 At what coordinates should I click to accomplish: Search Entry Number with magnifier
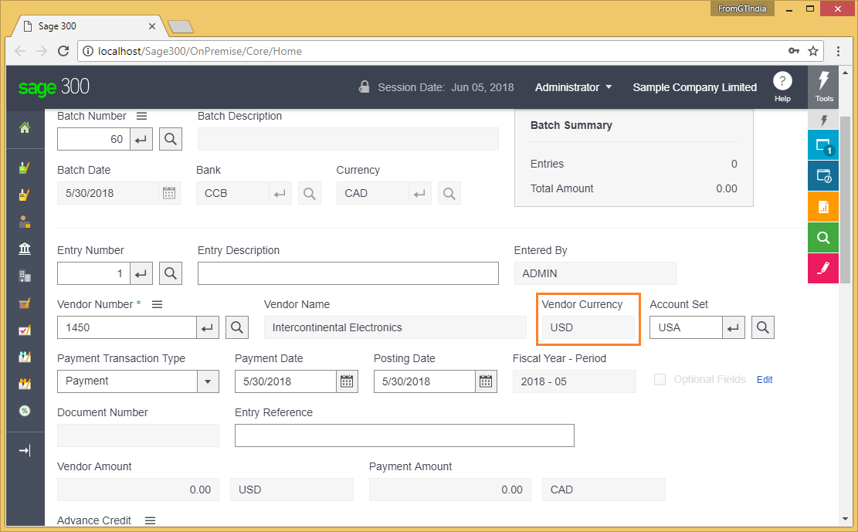click(171, 273)
